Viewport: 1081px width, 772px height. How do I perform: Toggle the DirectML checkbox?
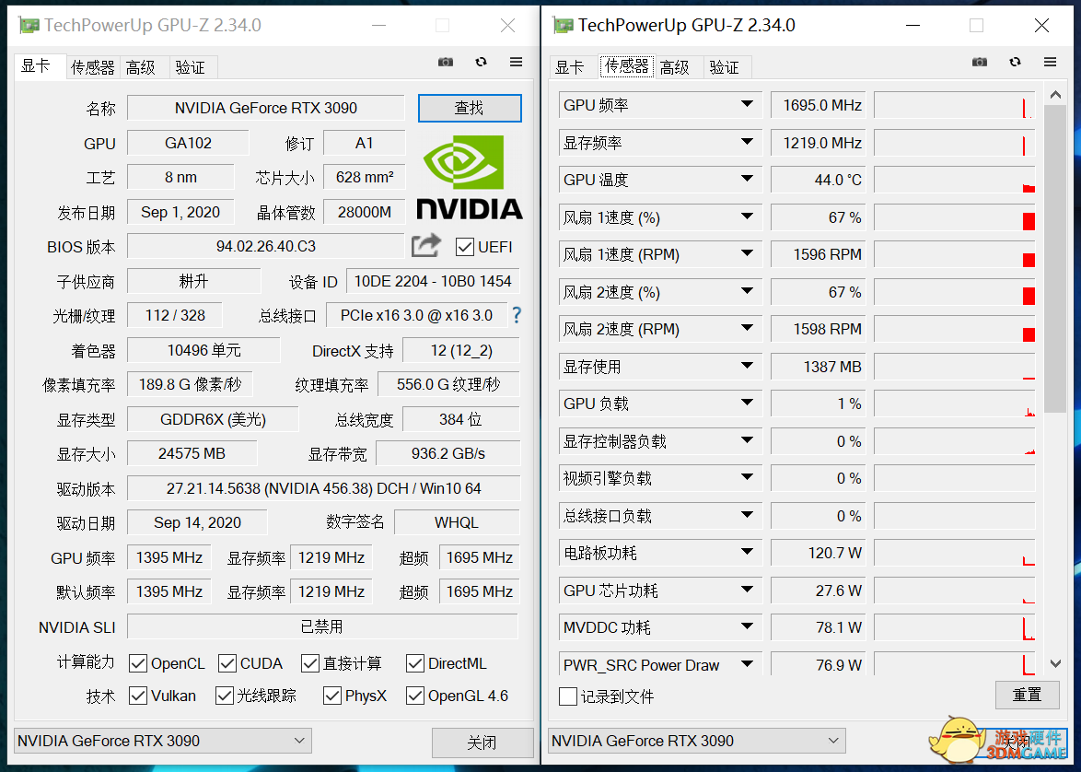coord(415,663)
